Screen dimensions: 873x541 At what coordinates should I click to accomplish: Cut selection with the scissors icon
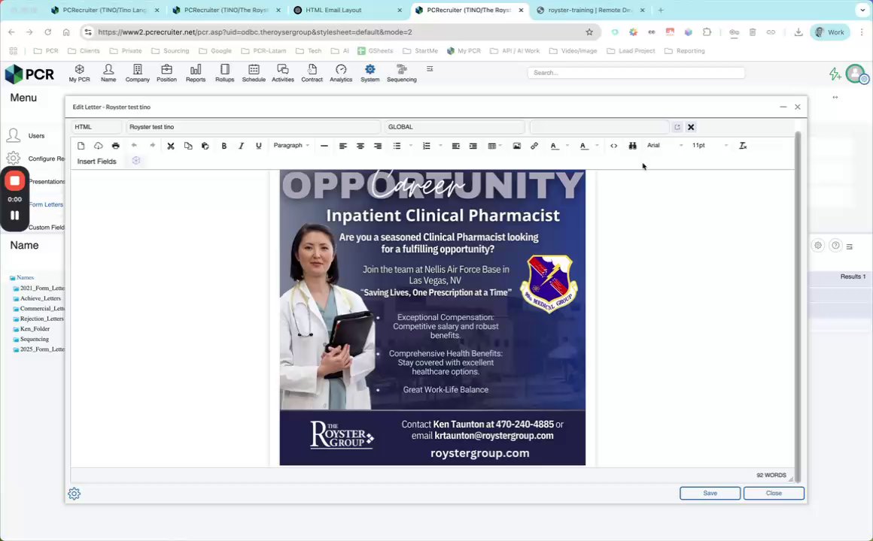point(171,146)
